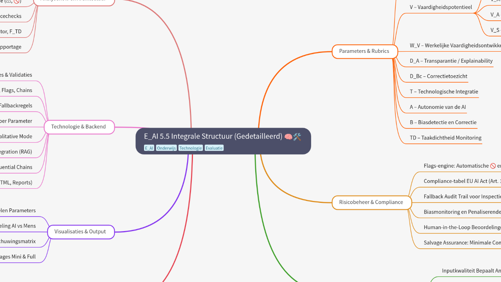Select Biasmonitoring en Penaliserende item

pyautogui.click(x=462, y=212)
